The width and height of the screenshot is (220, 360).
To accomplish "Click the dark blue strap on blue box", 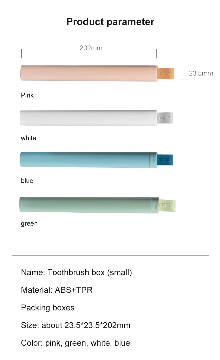I will [165, 160].
